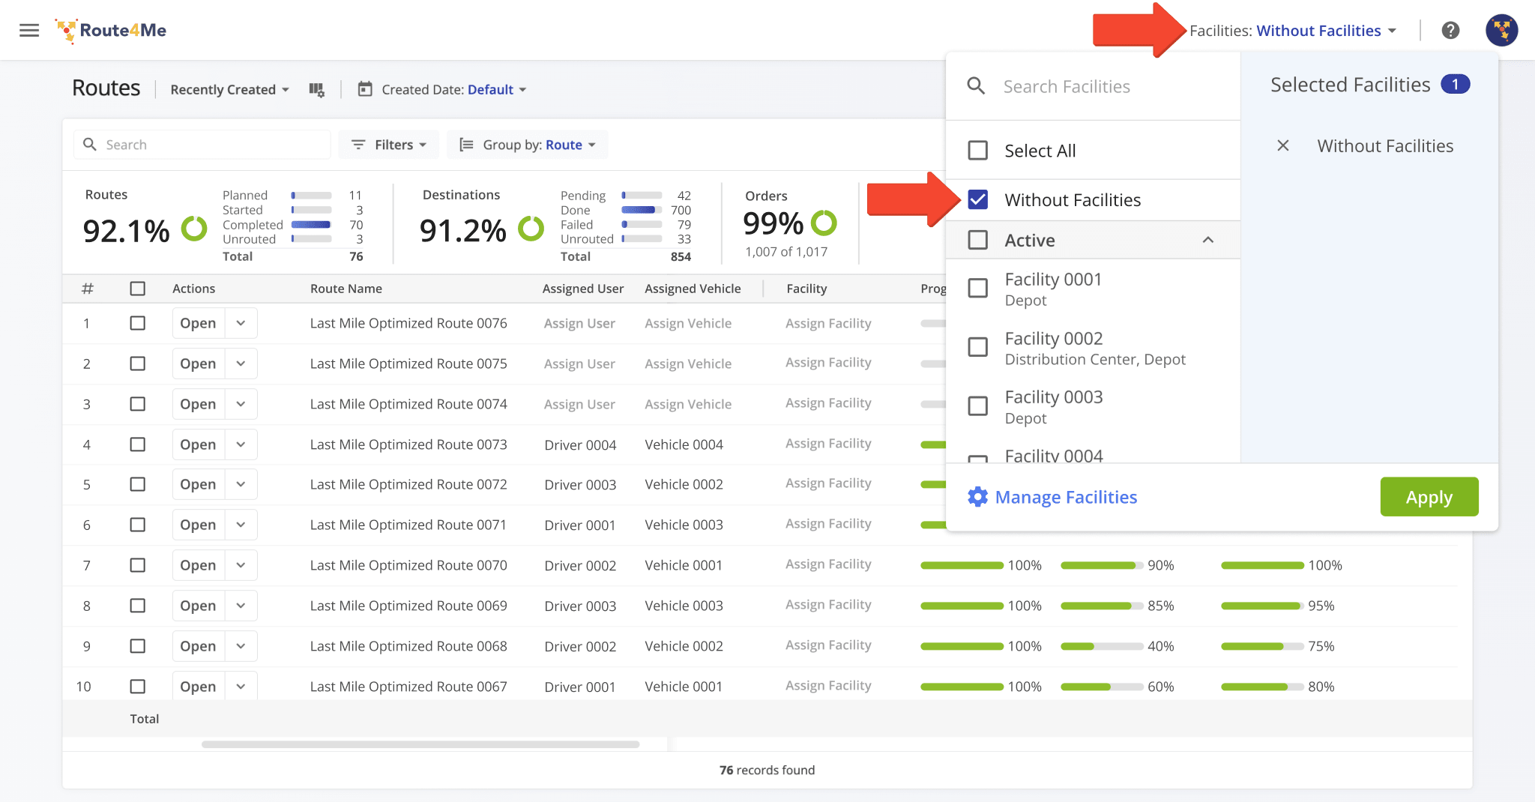The image size is (1535, 802).
Task: Click the Manage Facilities gear icon
Action: (x=977, y=497)
